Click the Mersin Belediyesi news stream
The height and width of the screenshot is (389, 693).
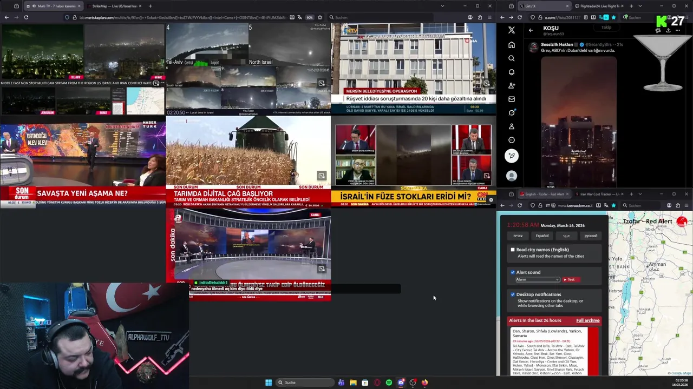coord(413,69)
